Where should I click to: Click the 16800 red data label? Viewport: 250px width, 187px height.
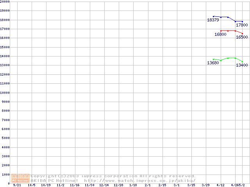point(220,34)
